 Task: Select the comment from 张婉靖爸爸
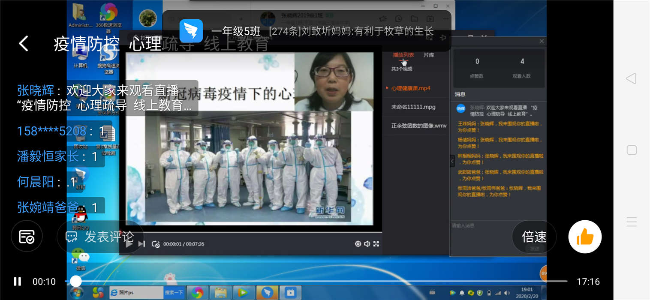pyautogui.click(x=58, y=207)
